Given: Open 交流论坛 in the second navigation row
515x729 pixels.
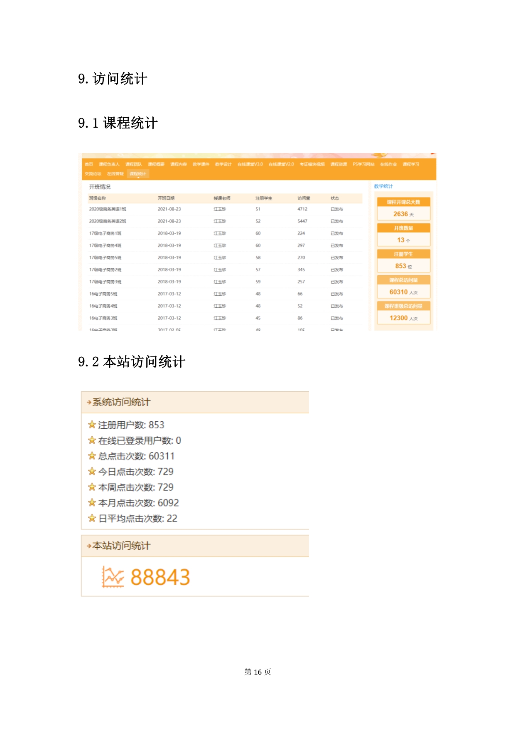Looking at the screenshot, I should pos(93,174).
